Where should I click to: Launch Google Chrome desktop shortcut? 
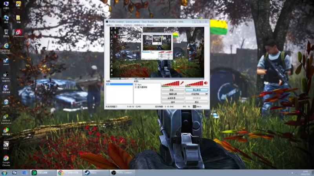tap(6, 161)
